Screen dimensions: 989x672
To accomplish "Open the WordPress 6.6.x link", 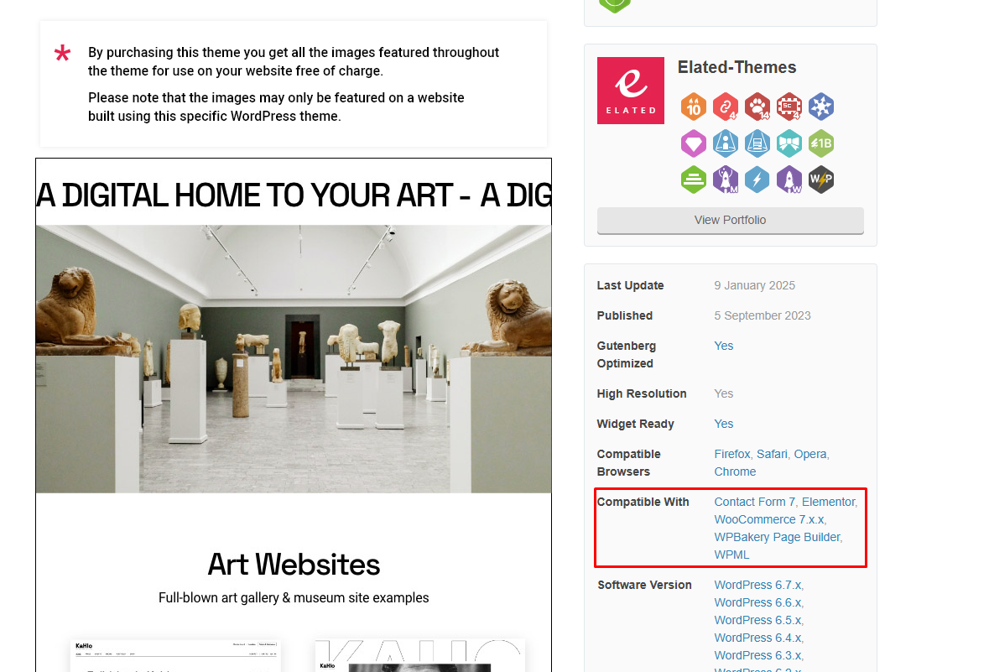I will coord(757,603).
